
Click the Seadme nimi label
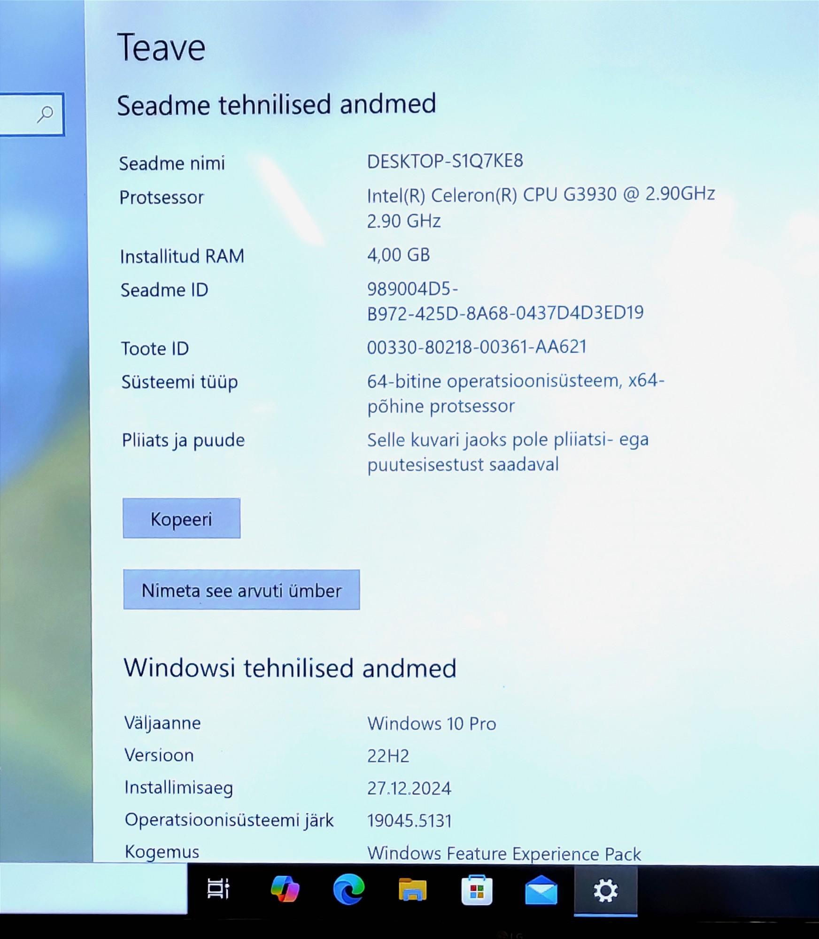[x=172, y=163]
